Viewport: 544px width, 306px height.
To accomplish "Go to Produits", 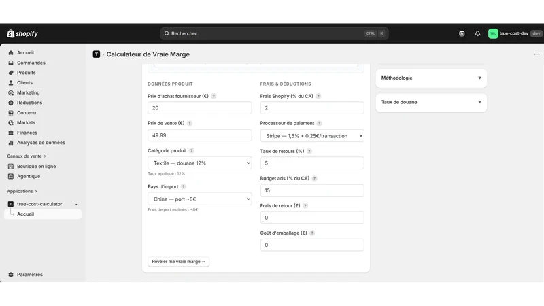I will [26, 73].
